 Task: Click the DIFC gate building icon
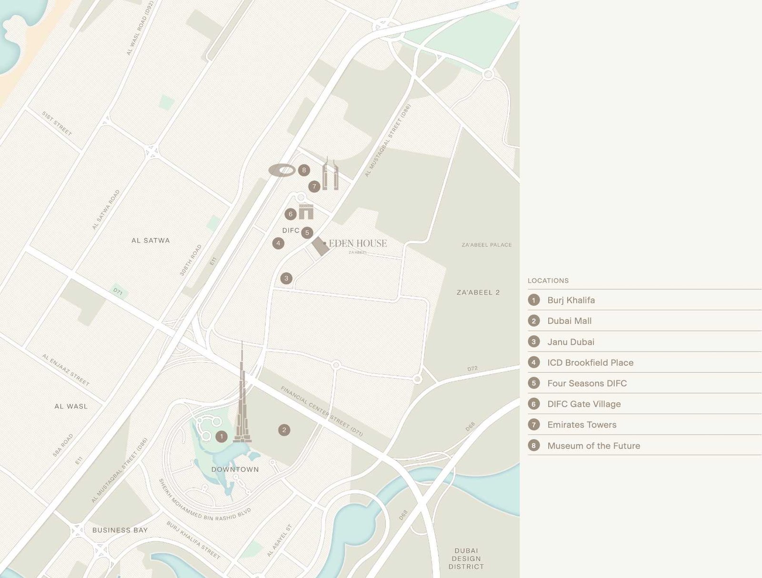[306, 211]
